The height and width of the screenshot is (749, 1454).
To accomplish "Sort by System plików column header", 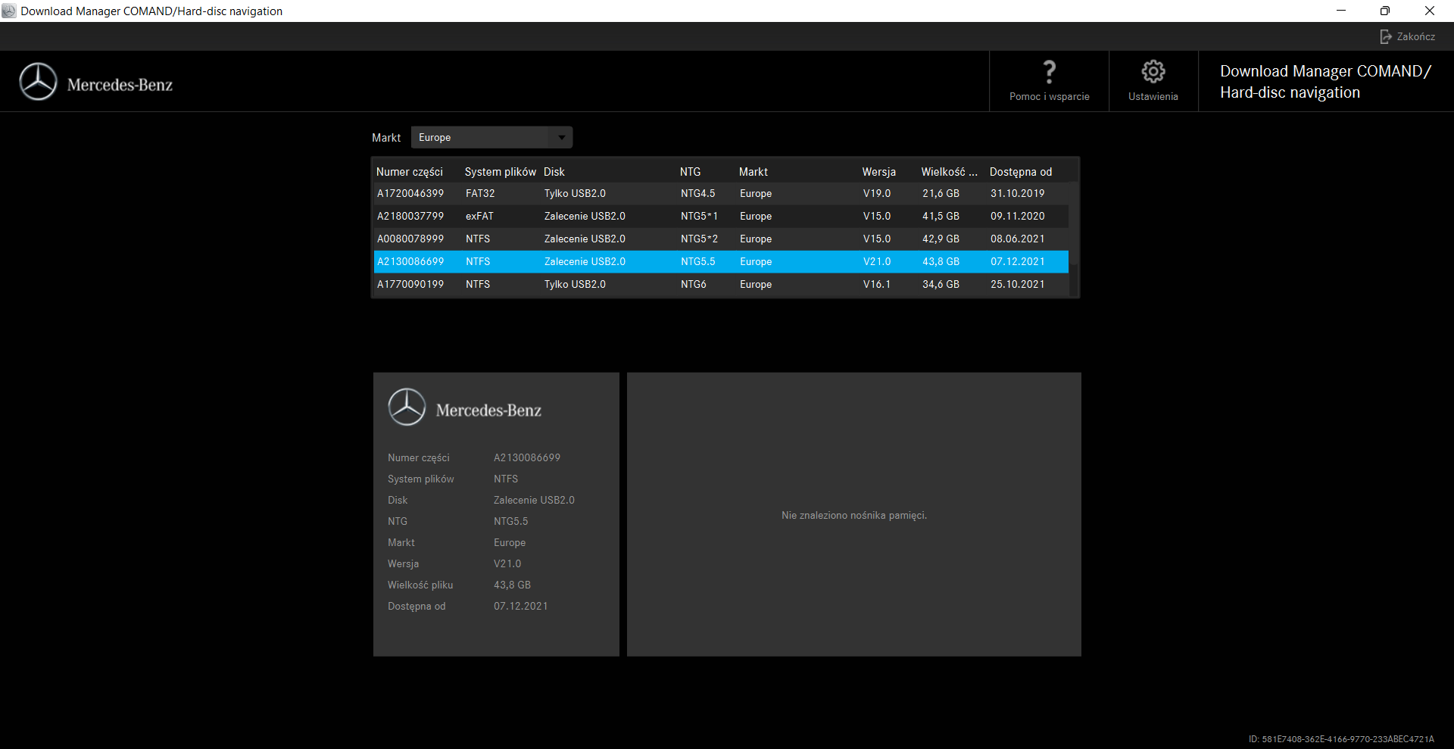I will click(x=500, y=172).
